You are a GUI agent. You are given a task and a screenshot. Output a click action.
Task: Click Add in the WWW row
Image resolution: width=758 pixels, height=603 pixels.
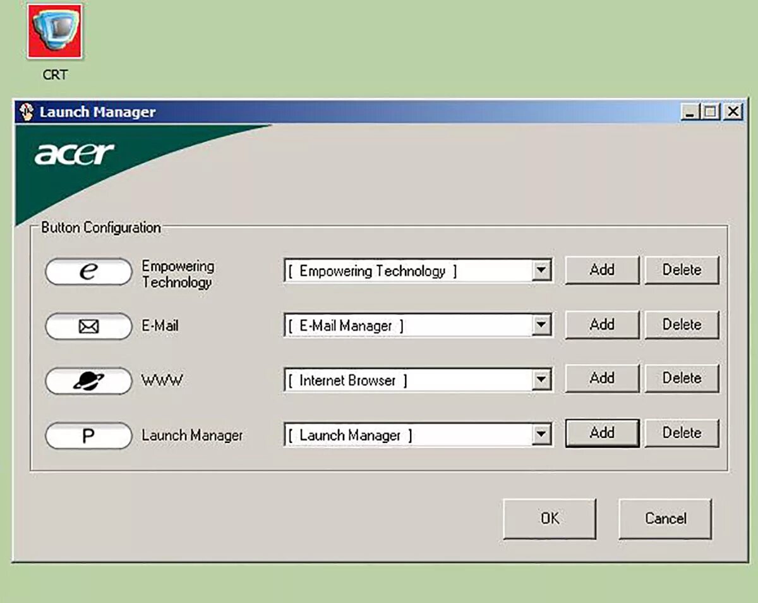click(x=602, y=378)
